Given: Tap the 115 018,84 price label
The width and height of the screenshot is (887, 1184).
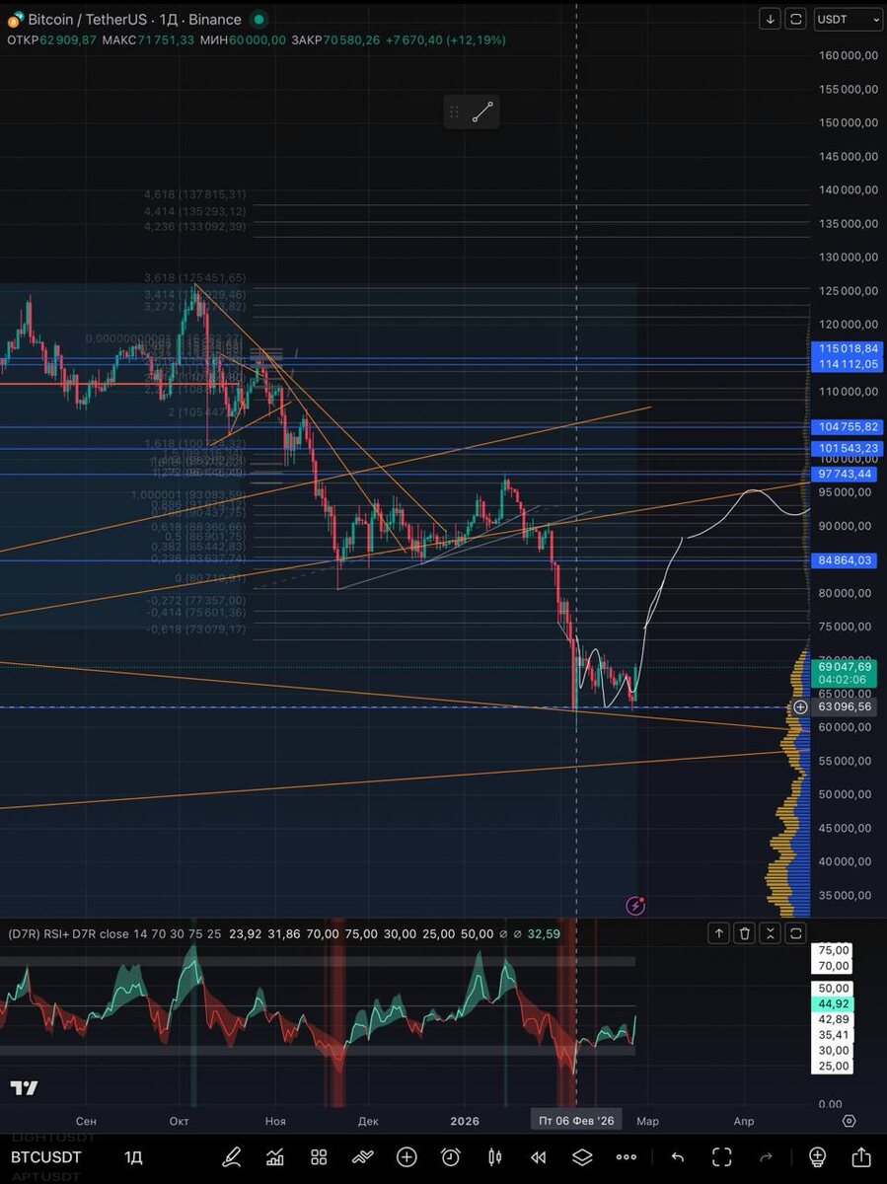Looking at the screenshot, I should [848, 348].
